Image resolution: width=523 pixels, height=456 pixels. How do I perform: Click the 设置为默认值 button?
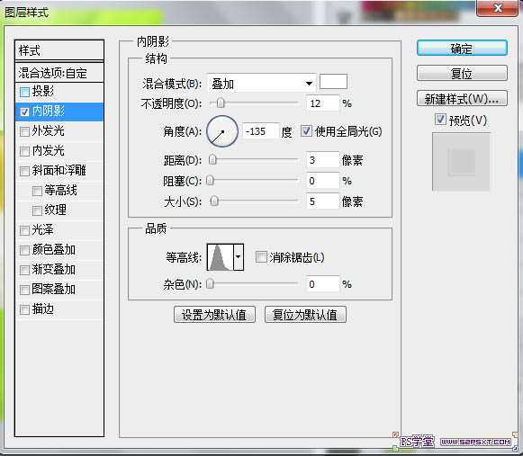point(214,314)
